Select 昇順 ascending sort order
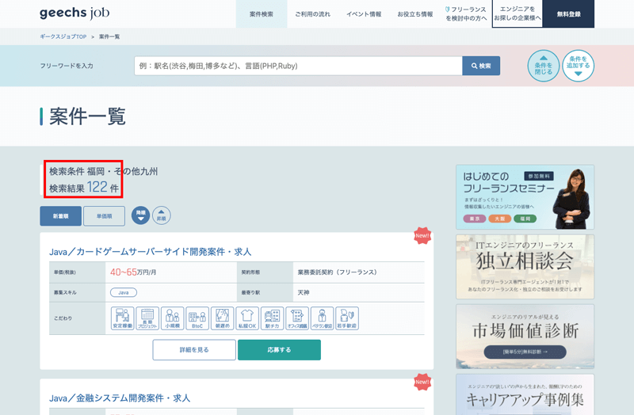Screen dimensions: 634x415 coord(162,215)
